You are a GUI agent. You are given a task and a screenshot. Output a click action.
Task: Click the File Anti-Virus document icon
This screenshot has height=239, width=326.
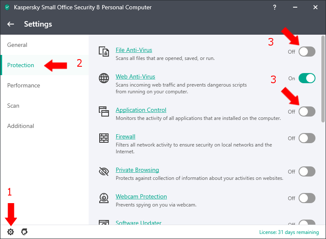104,52
